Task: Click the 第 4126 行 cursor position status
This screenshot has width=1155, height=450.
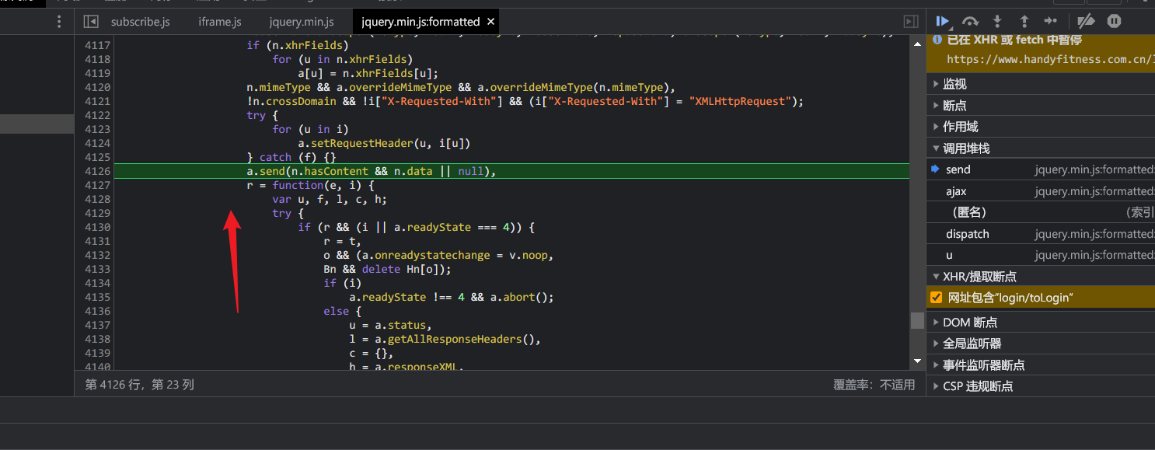Action: pyautogui.click(x=139, y=384)
